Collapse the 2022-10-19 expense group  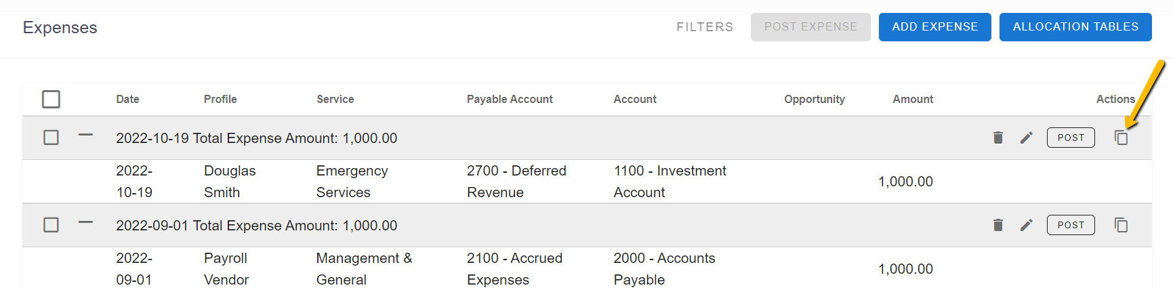[85, 135]
